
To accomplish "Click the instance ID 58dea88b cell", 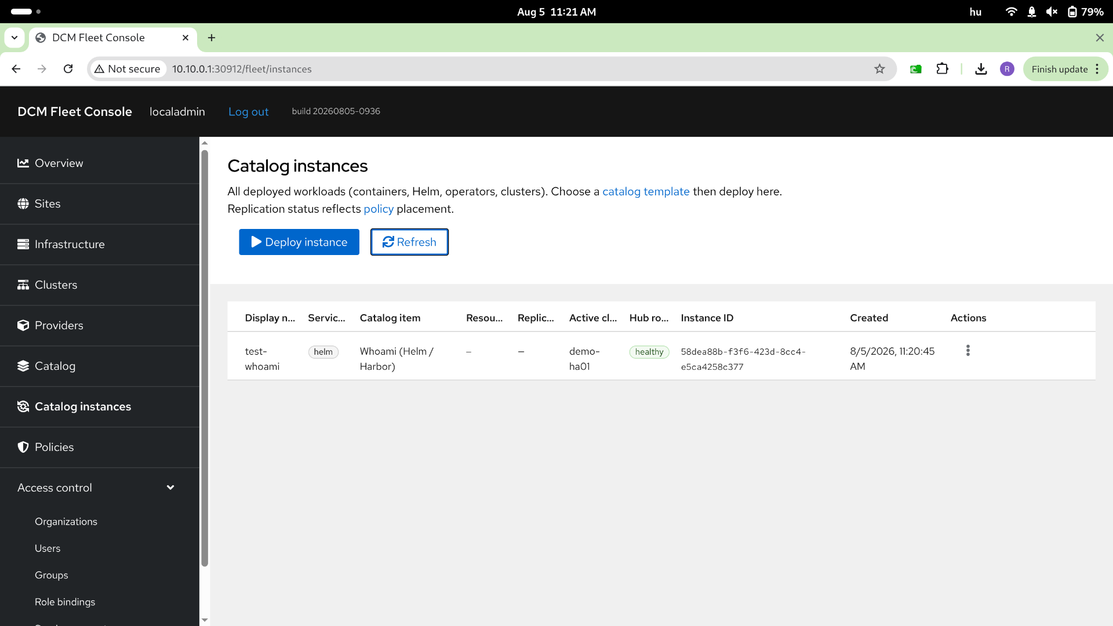I will 743,359.
